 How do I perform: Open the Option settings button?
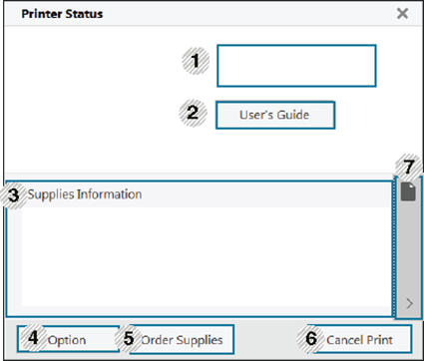pyautogui.click(x=68, y=339)
